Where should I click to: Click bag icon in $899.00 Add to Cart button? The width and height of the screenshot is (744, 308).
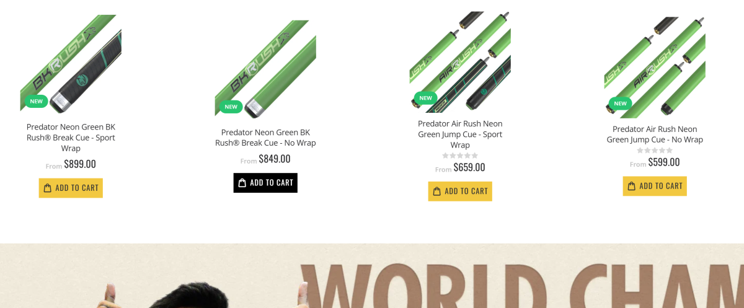coord(48,188)
